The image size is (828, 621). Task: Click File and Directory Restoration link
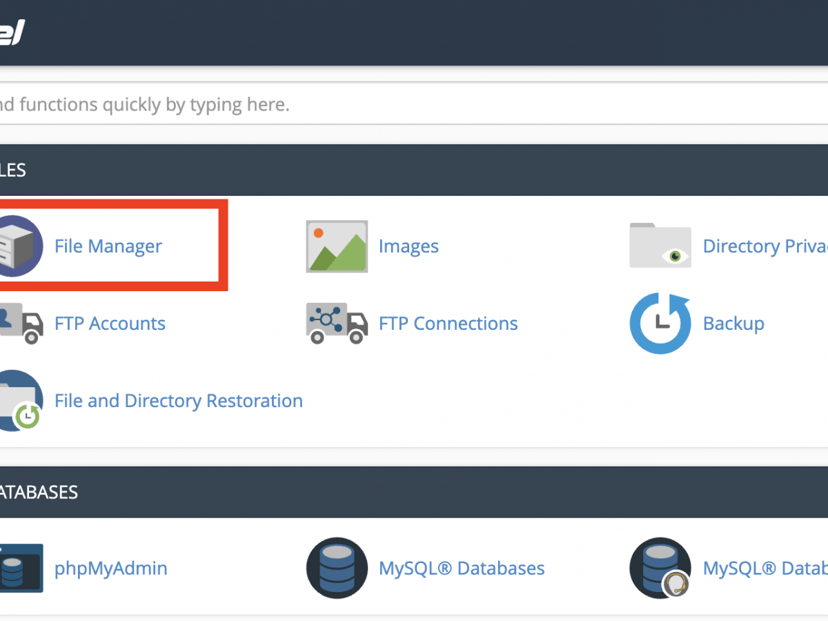tap(179, 401)
